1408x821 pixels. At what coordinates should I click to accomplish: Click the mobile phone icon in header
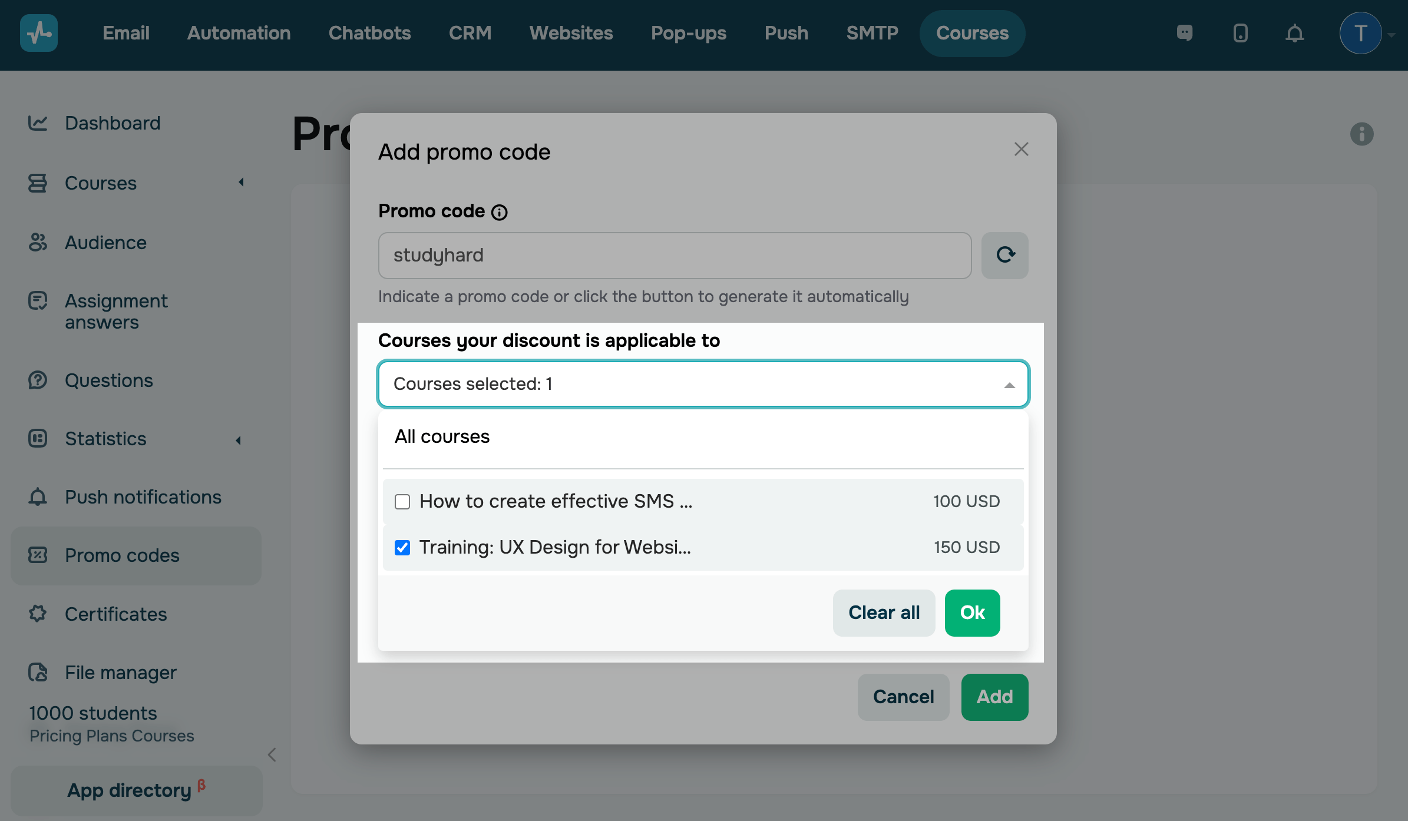(1240, 33)
